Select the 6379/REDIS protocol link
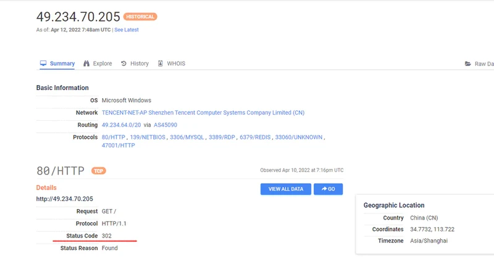 (x=255, y=137)
